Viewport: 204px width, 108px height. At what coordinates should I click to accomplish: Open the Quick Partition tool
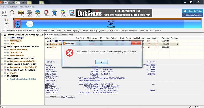30,13
